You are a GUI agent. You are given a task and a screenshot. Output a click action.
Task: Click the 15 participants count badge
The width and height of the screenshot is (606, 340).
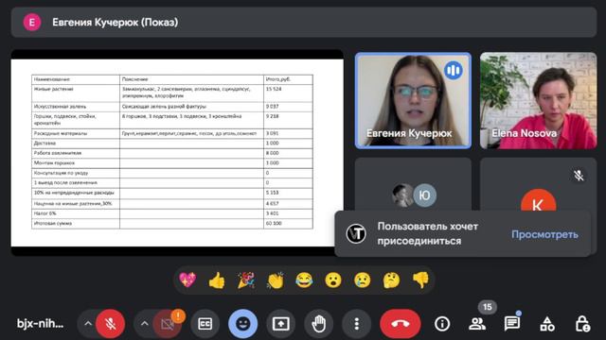(x=488, y=307)
